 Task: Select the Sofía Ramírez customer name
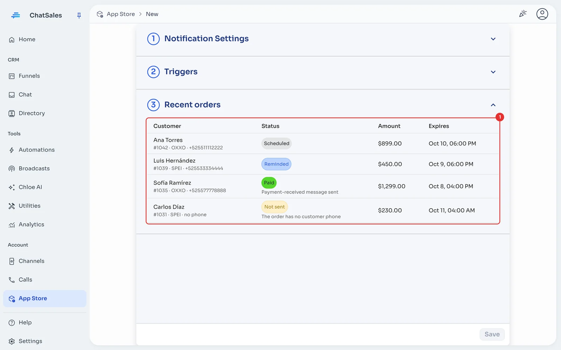pyautogui.click(x=172, y=183)
